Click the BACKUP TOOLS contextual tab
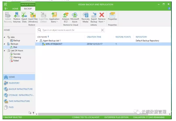176x121 pixels. (x=28, y=4)
